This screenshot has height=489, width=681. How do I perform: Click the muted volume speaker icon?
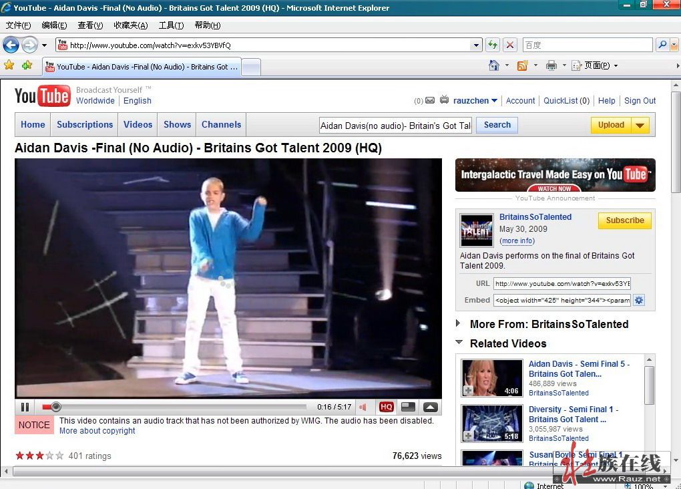coord(363,407)
